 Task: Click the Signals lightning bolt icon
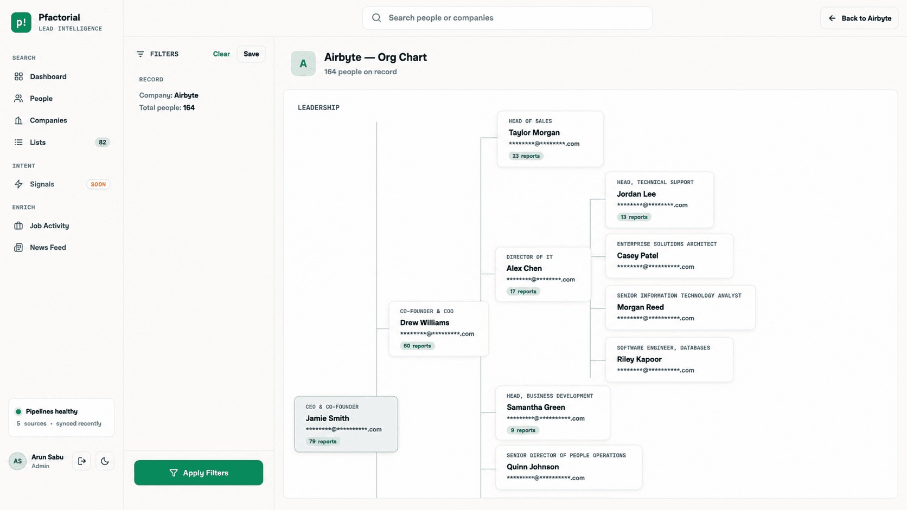point(18,184)
